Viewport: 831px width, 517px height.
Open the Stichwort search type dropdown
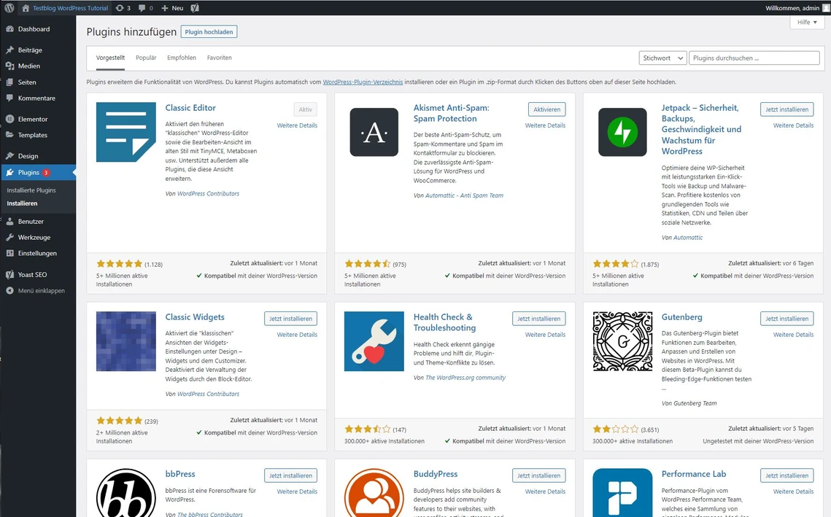coord(662,58)
